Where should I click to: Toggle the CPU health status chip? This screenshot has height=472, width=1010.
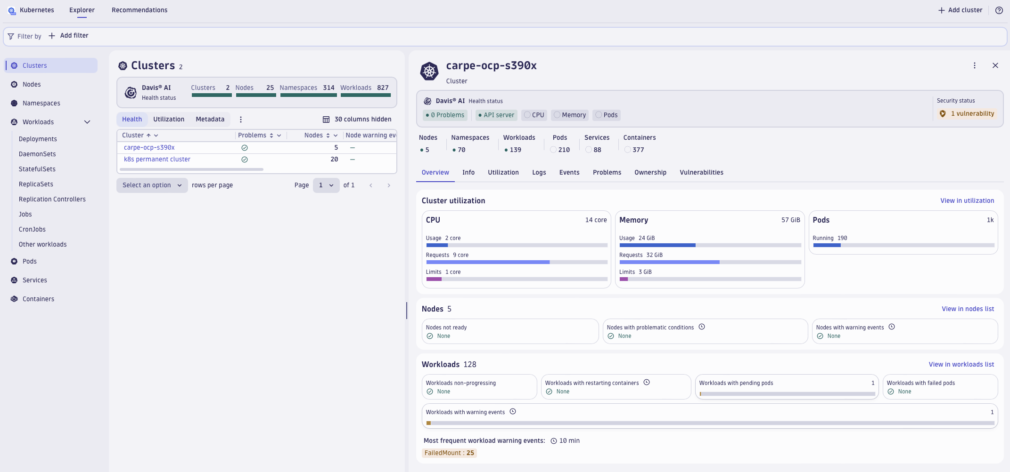pyautogui.click(x=534, y=115)
